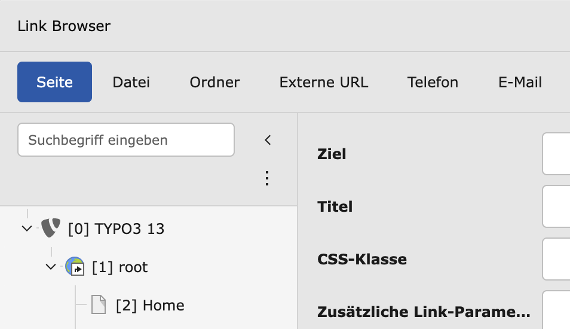Viewport: 570px width, 329px height.
Task: Select the [1] root page label
Action: (119, 267)
